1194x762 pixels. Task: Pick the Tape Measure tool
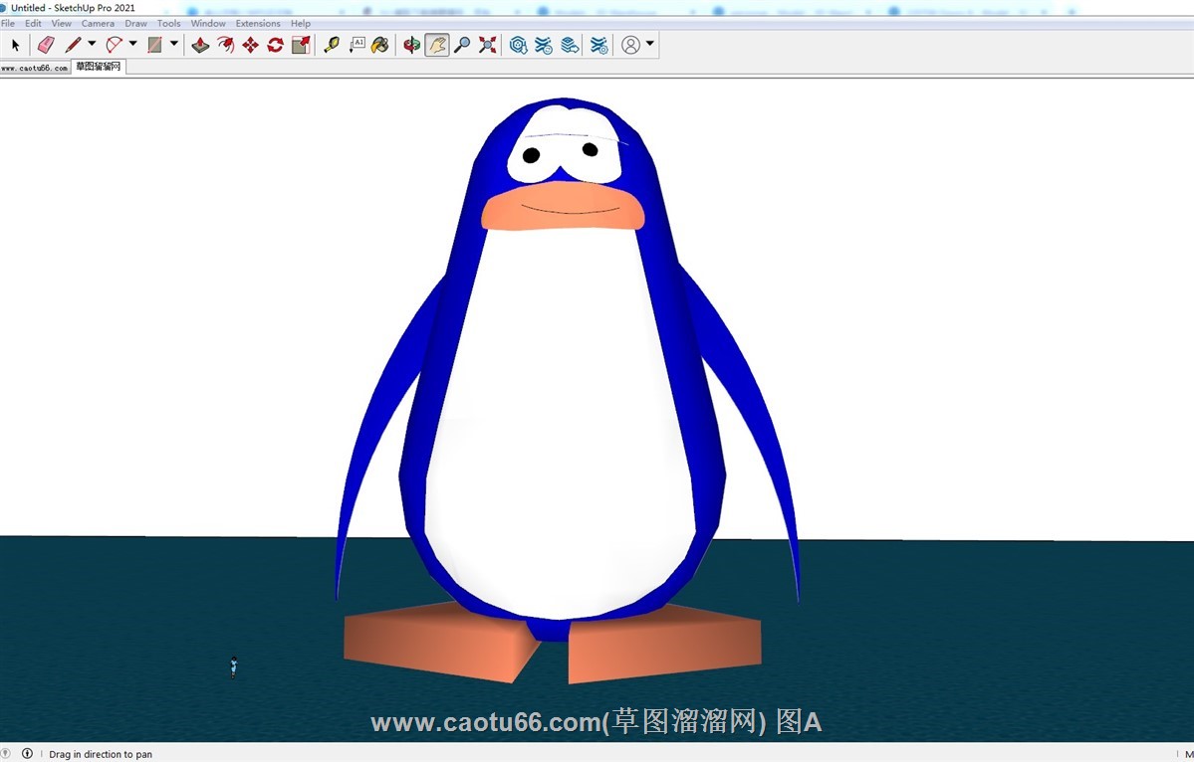pos(332,45)
